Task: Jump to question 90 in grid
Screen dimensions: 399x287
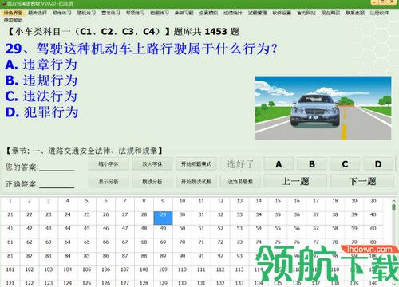Action: 182,259
